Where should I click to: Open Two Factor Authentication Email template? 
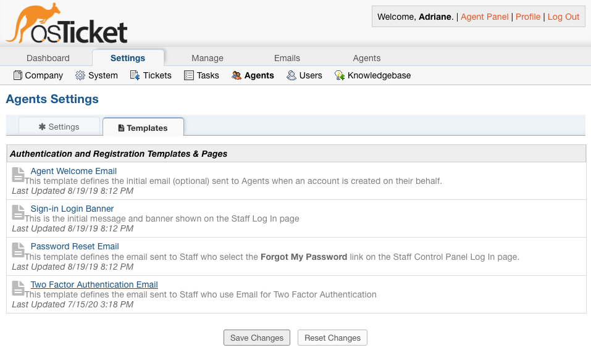coord(94,284)
